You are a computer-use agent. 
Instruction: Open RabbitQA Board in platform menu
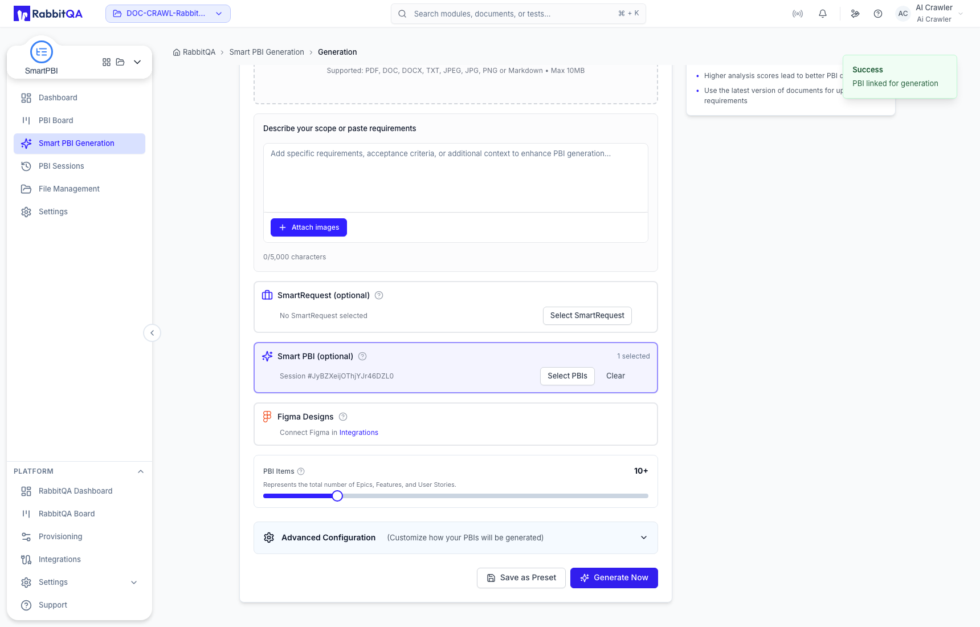point(79,514)
